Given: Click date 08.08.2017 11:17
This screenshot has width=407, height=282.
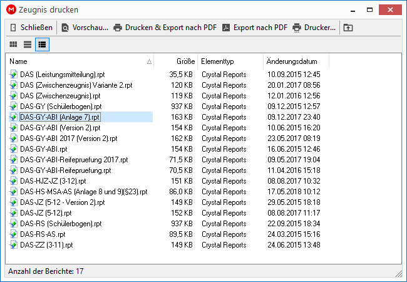Looking at the screenshot, I should [294, 213].
